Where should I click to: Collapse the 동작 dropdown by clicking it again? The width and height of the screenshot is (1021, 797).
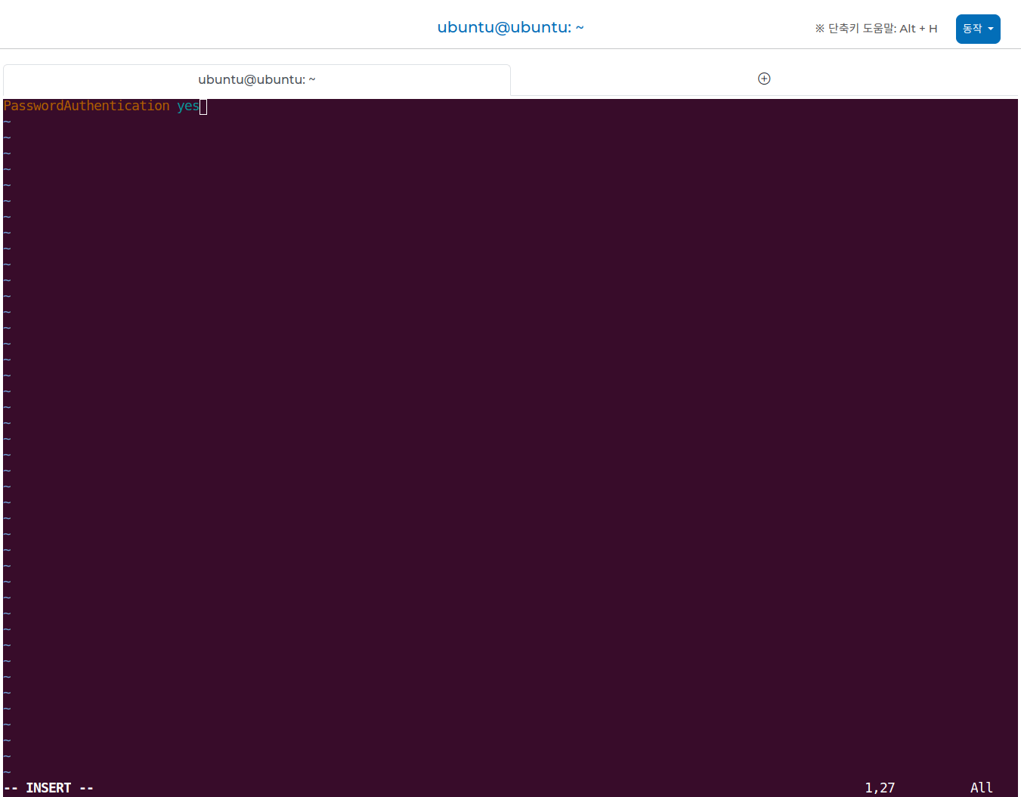pos(977,29)
